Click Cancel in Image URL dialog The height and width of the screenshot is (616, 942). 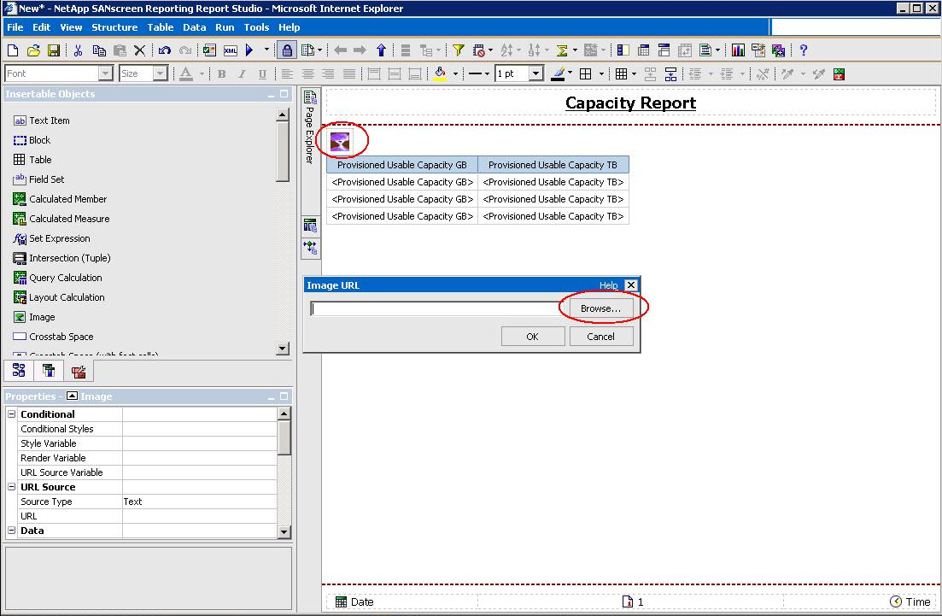[600, 337]
